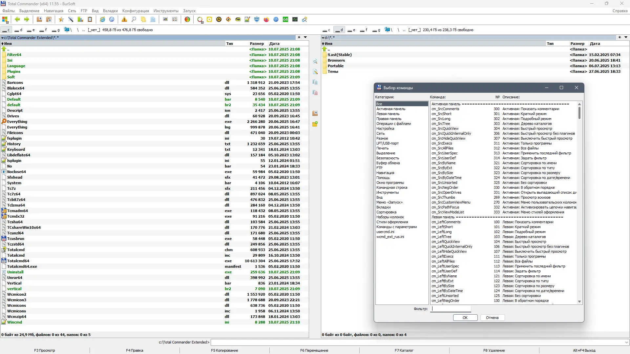Click the green back arrow toolbar icon
This screenshot has width=630, height=354.
click(x=17, y=20)
